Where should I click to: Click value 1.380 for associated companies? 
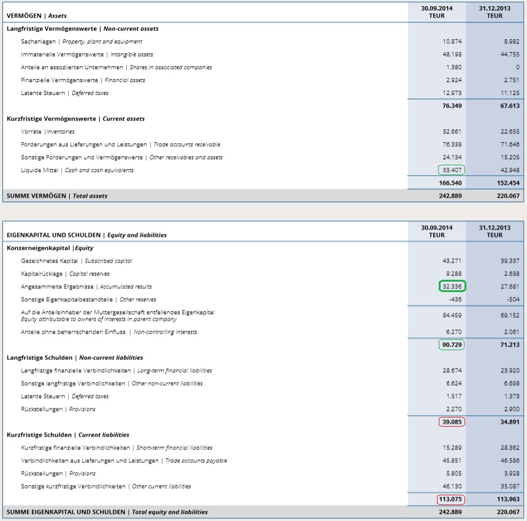pos(453,67)
